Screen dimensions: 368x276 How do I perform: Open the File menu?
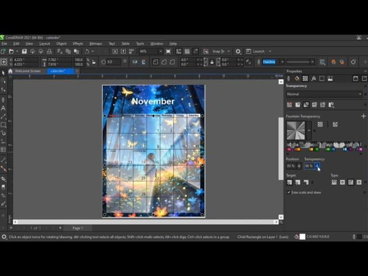(x=4, y=44)
